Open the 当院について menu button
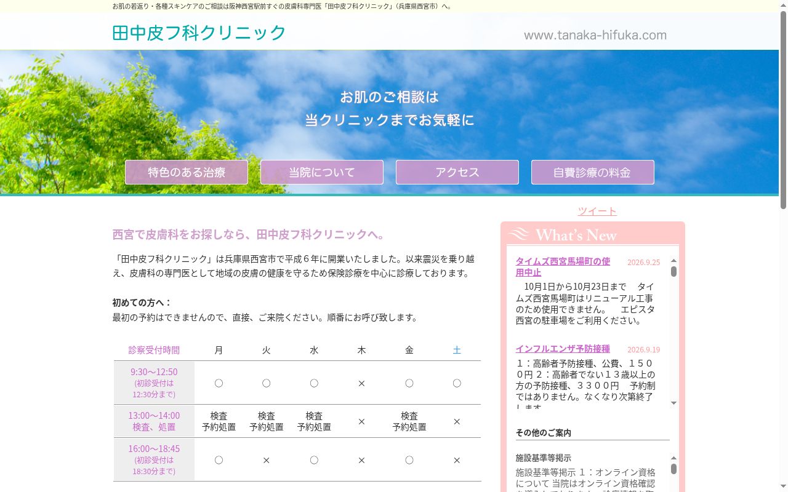The image size is (788, 492). click(322, 172)
